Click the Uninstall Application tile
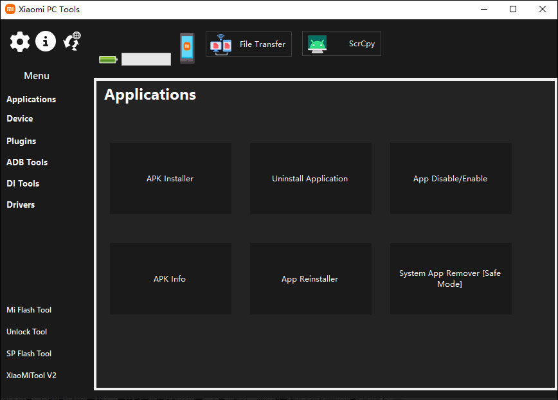This screenshot has height=400, width=558. [310, 178]
